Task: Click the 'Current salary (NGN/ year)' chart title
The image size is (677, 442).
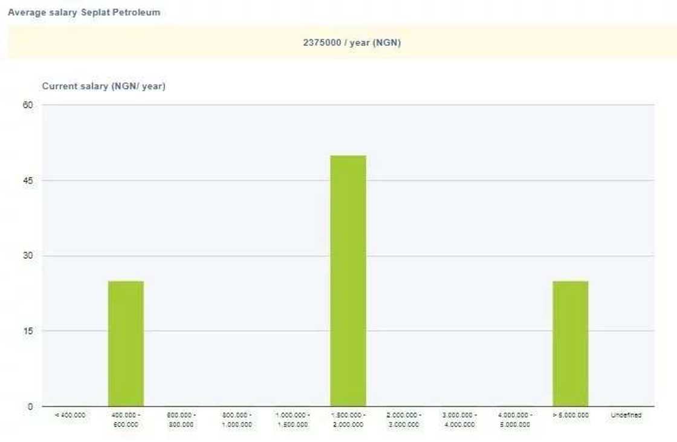Action: pos(103,86)
